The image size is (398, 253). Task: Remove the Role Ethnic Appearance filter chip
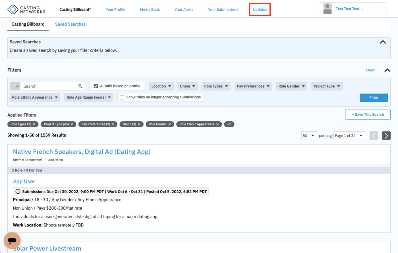[x=217, y=124]
